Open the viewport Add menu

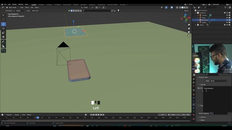click(32, 7)
